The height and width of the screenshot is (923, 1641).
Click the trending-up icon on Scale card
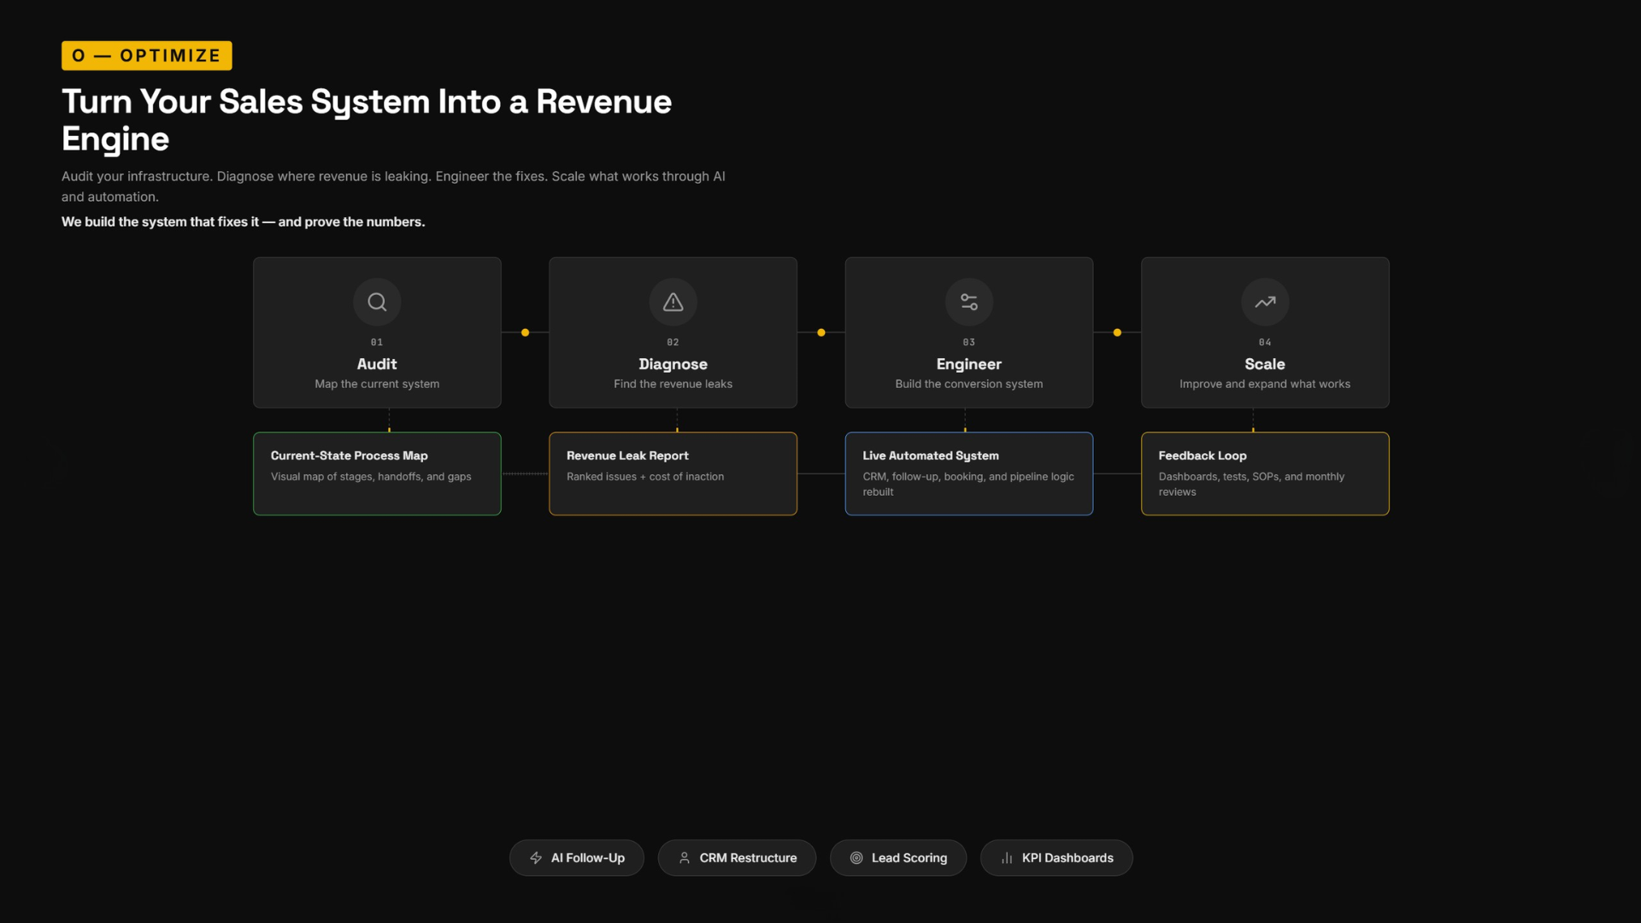1265,302
